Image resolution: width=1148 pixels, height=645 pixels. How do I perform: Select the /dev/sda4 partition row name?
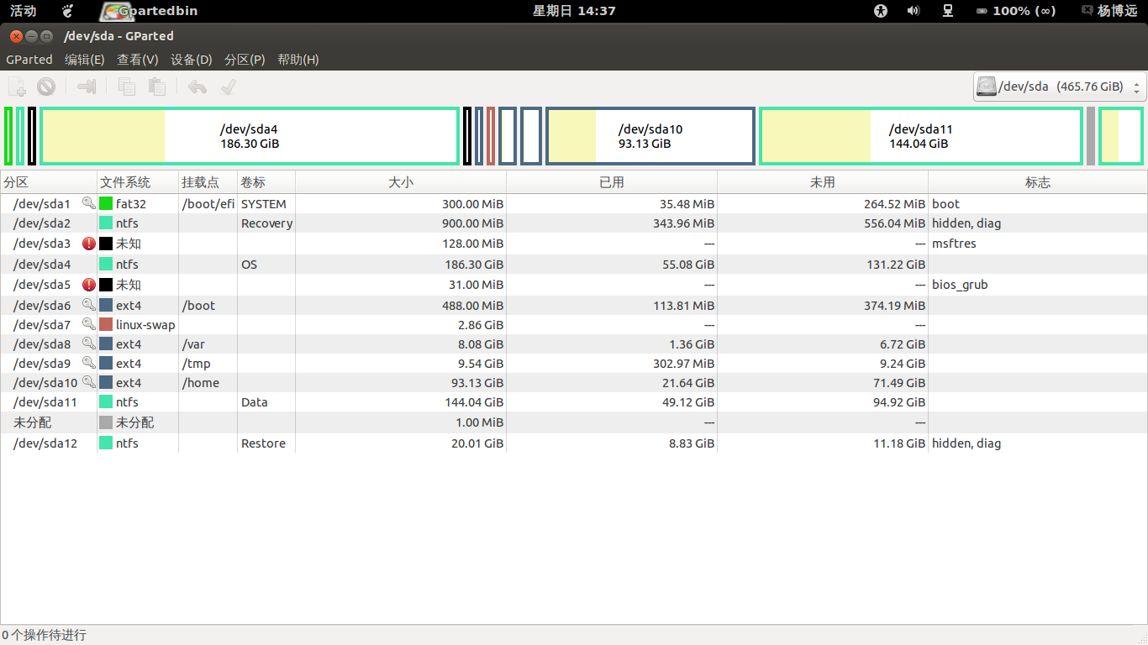(42, 265)
